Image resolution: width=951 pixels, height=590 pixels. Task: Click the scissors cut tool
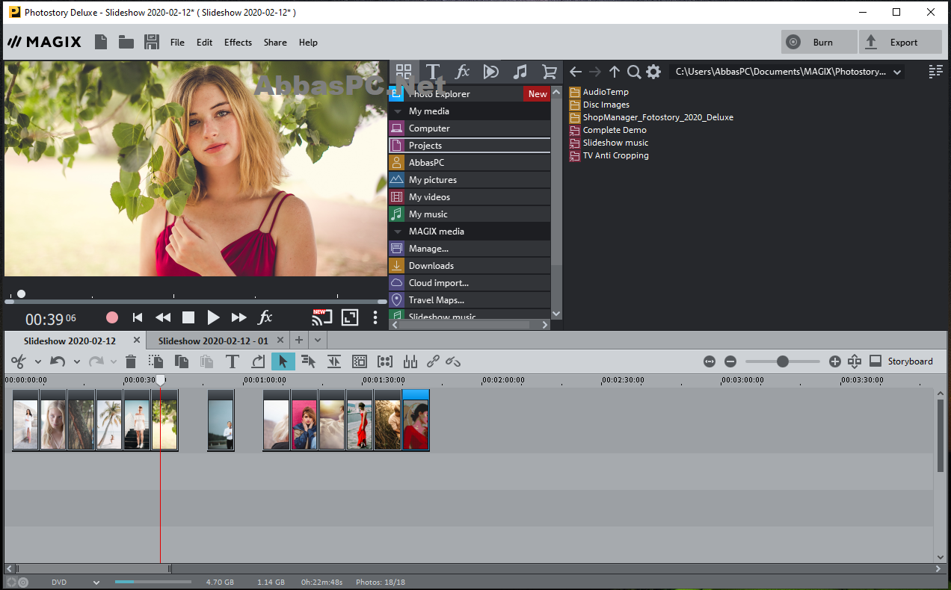[x=19, y=361]
